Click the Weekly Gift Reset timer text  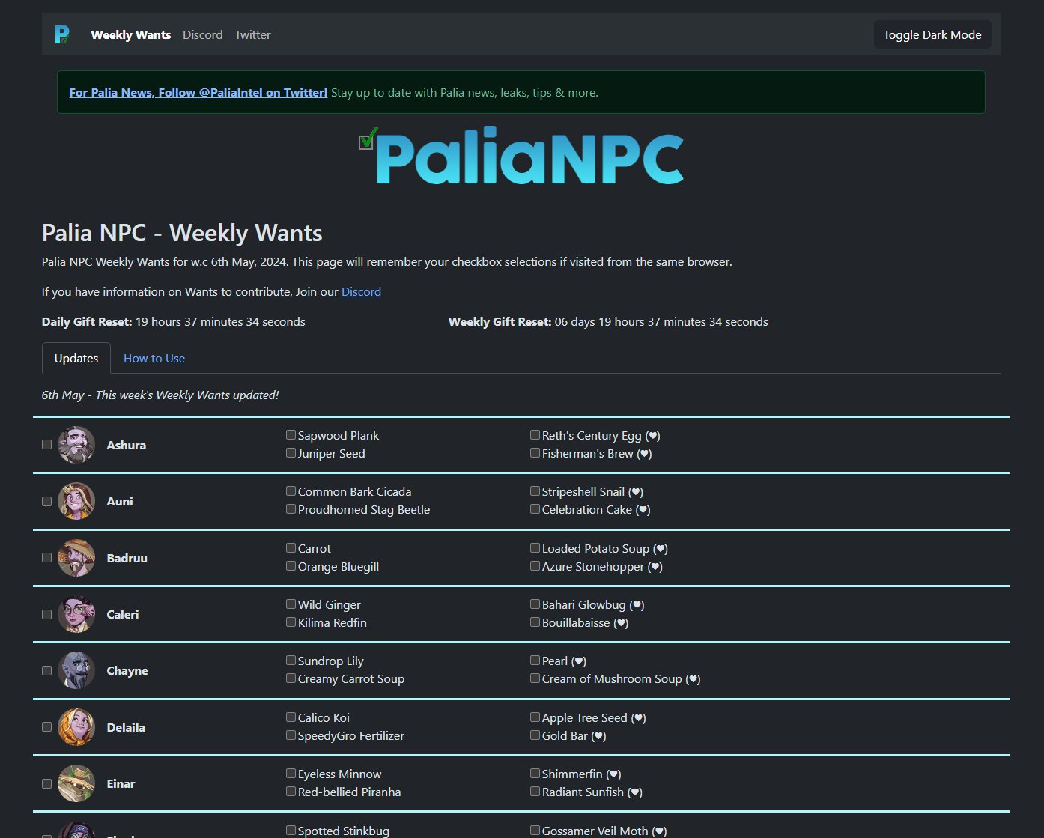[608, 321]
